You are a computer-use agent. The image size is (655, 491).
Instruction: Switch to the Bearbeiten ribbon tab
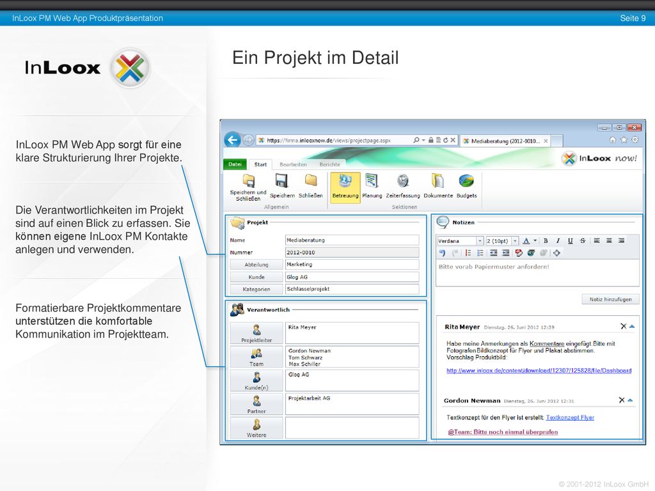point(293,164)
